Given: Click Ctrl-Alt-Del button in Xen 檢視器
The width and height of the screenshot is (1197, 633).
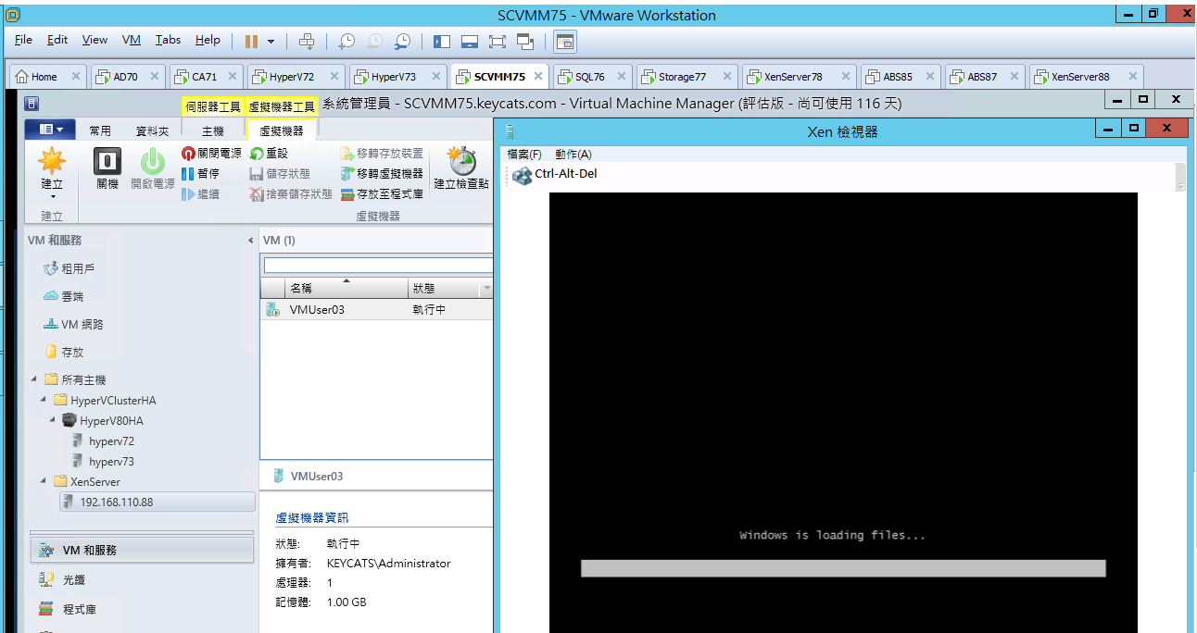Looking at the screenshot, I should (553, 174).
